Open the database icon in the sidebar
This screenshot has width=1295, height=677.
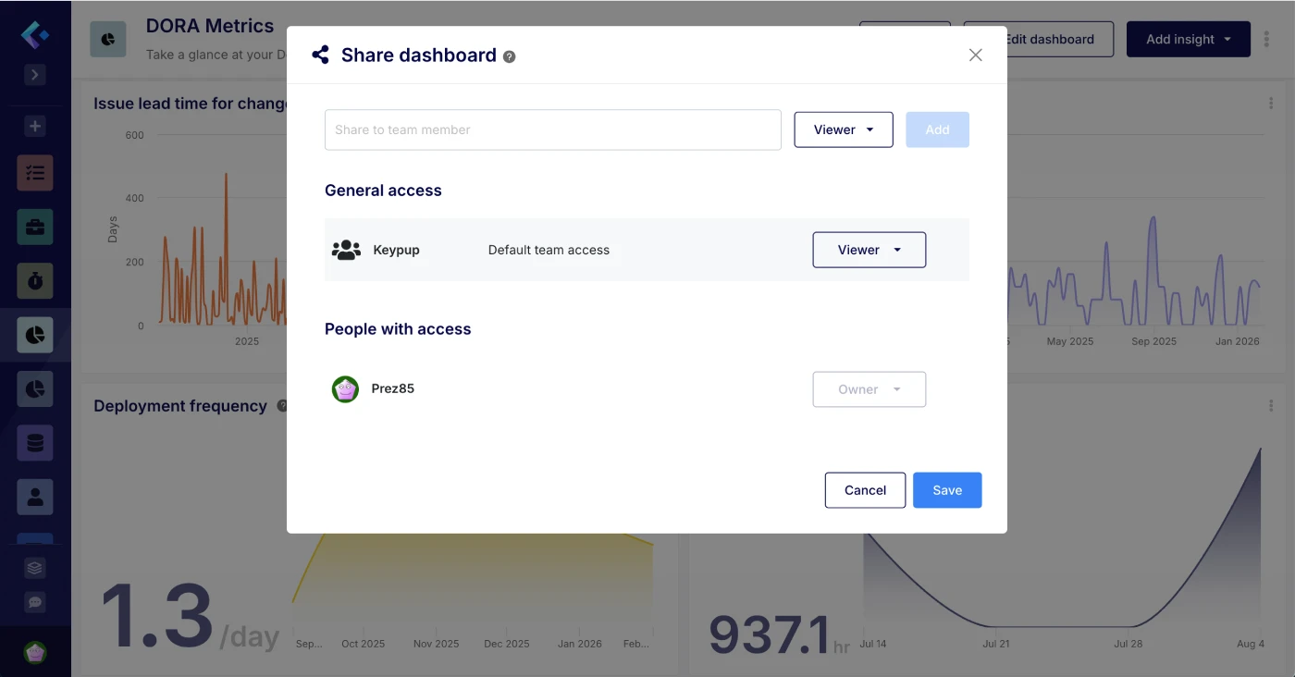pos(35,442)
